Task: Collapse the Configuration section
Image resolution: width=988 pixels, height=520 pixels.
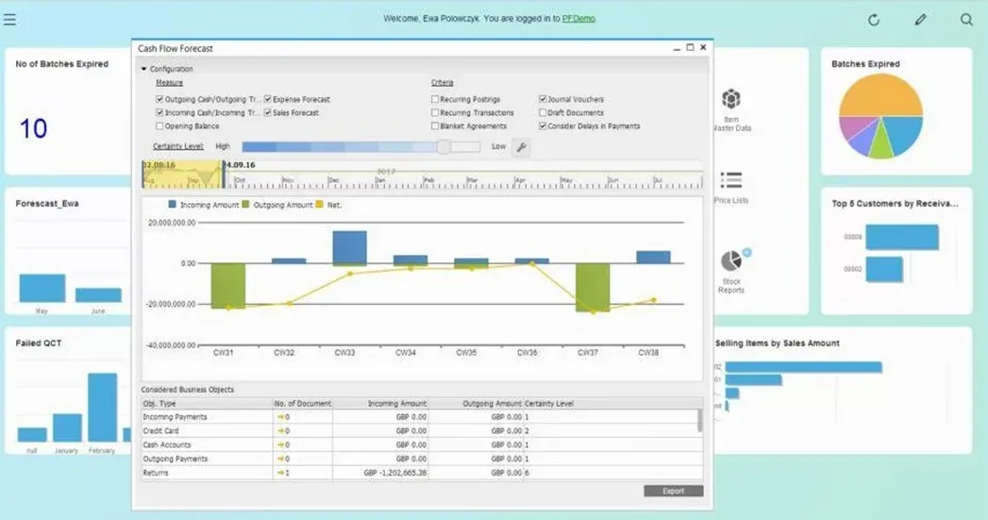Action: point(144,69)
